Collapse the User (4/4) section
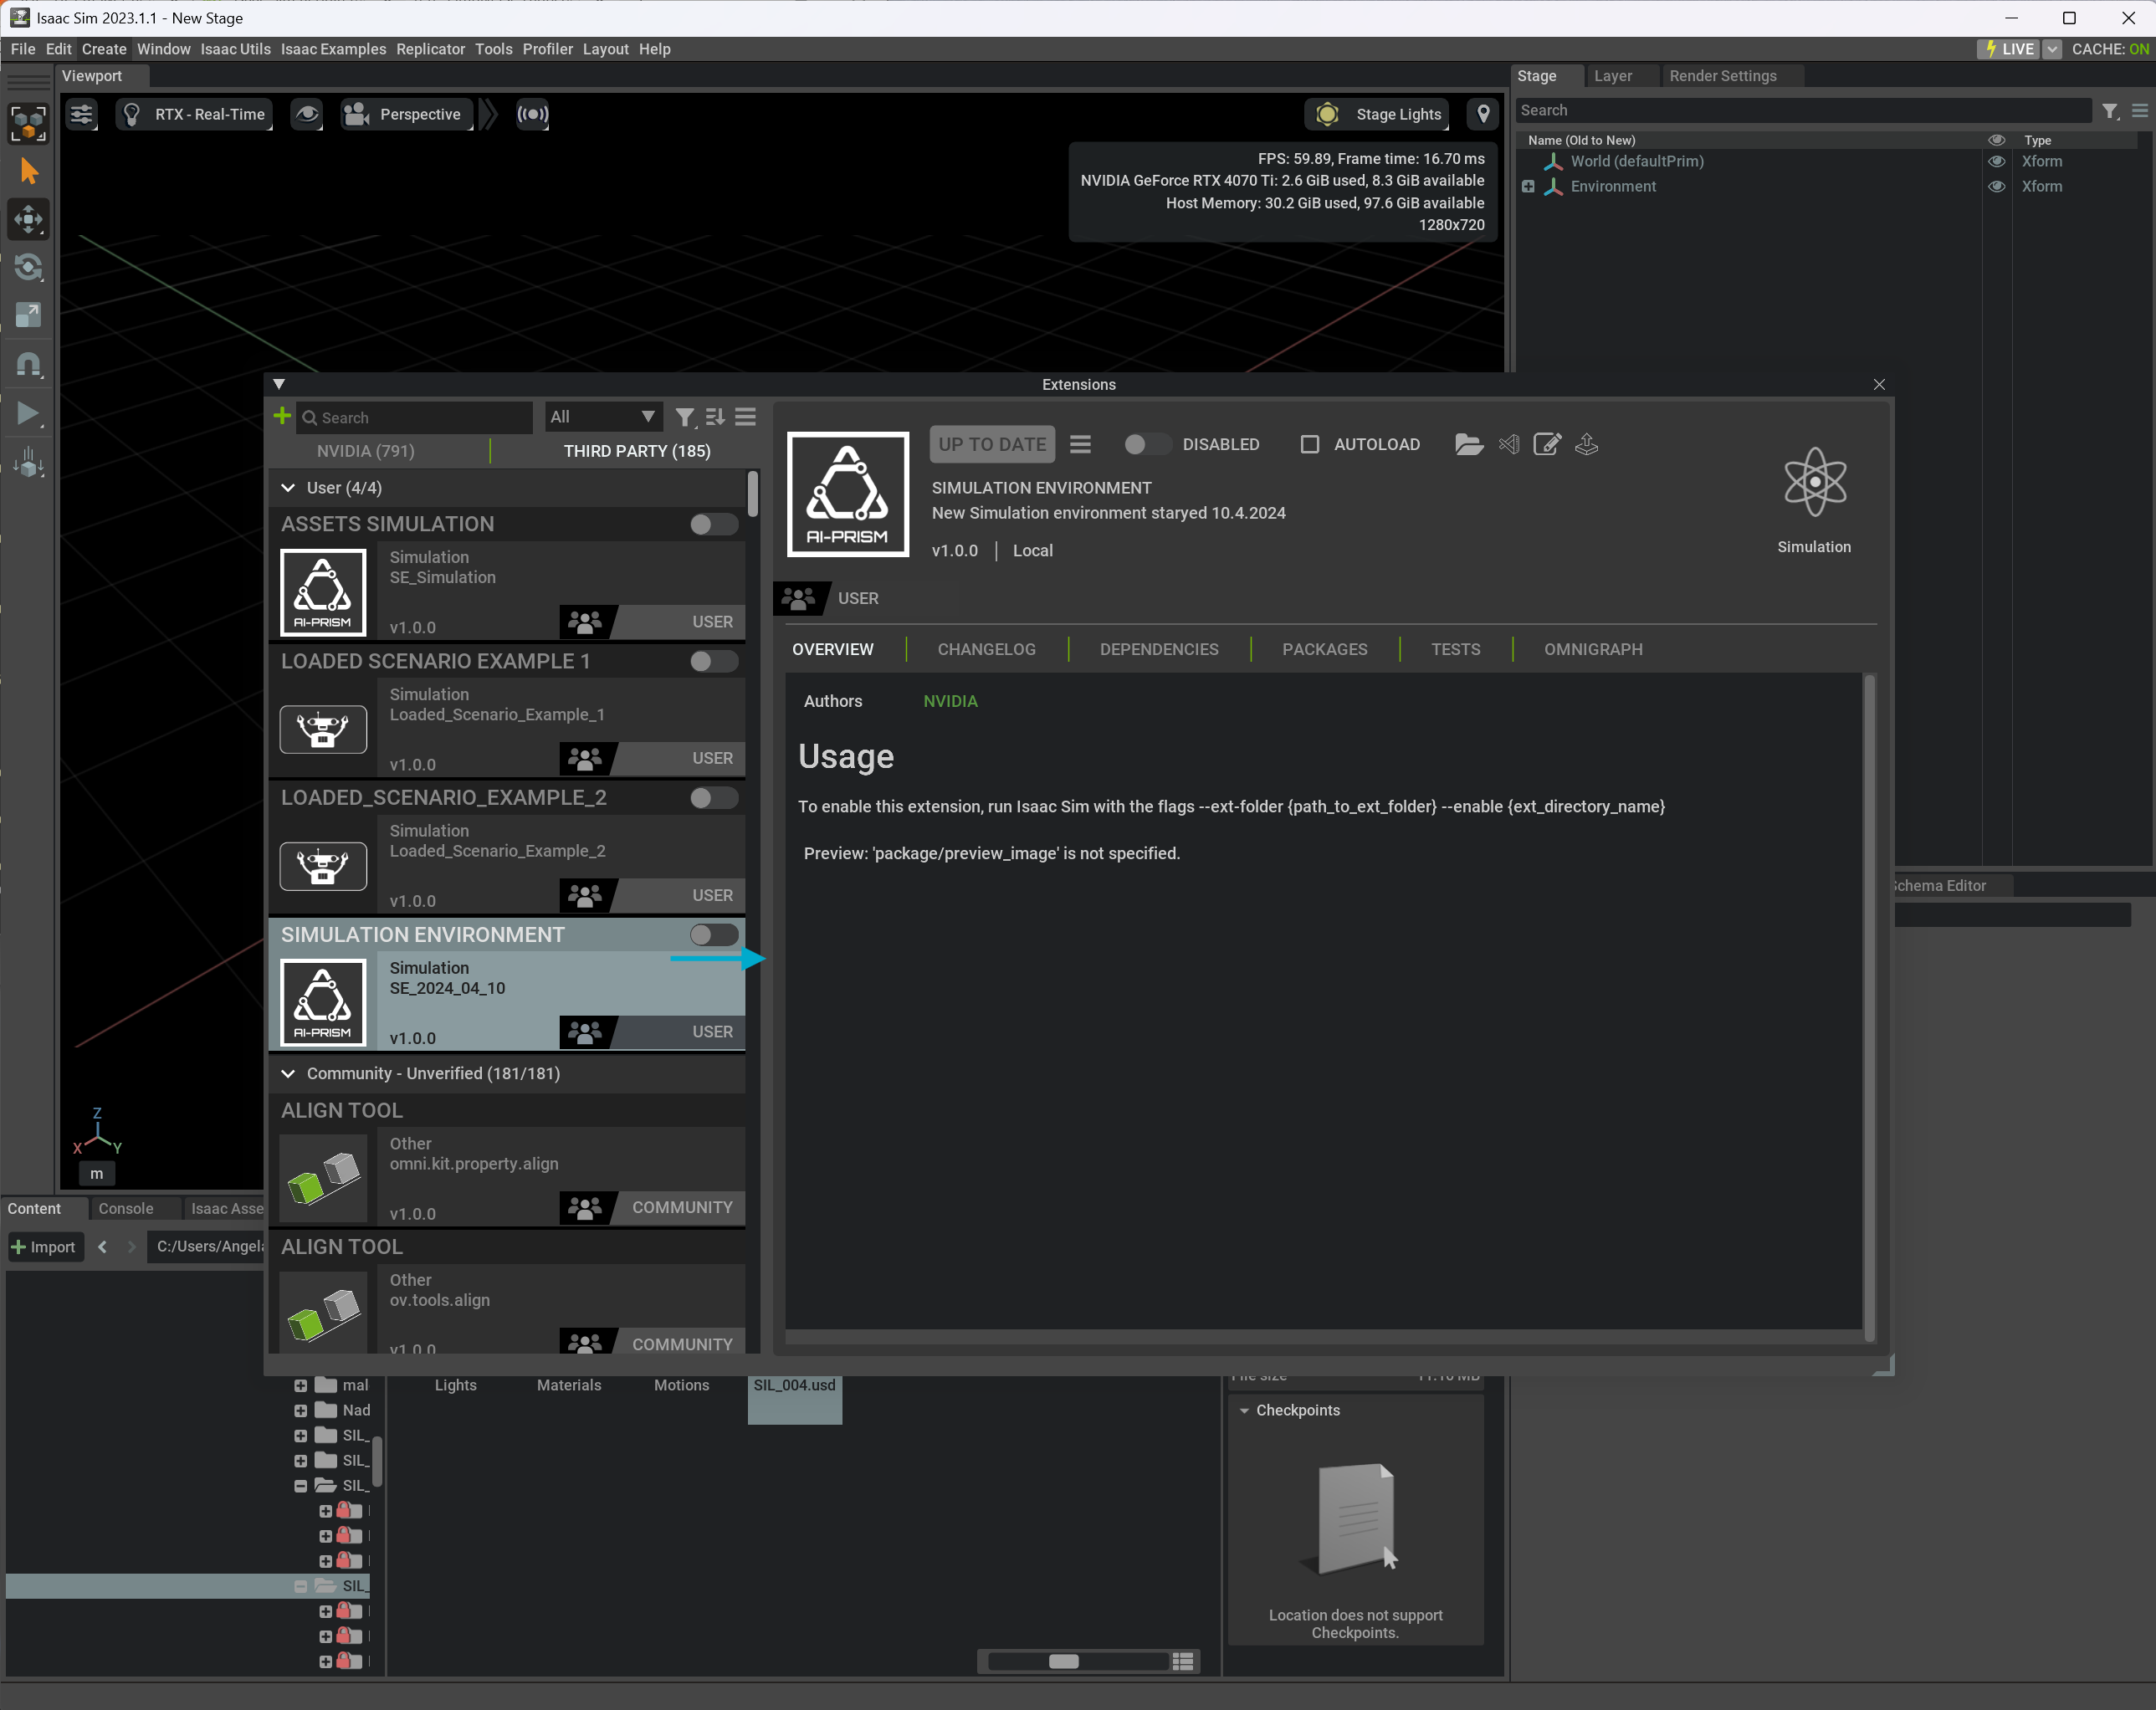2156x1710 pixels. click(288, 488)
